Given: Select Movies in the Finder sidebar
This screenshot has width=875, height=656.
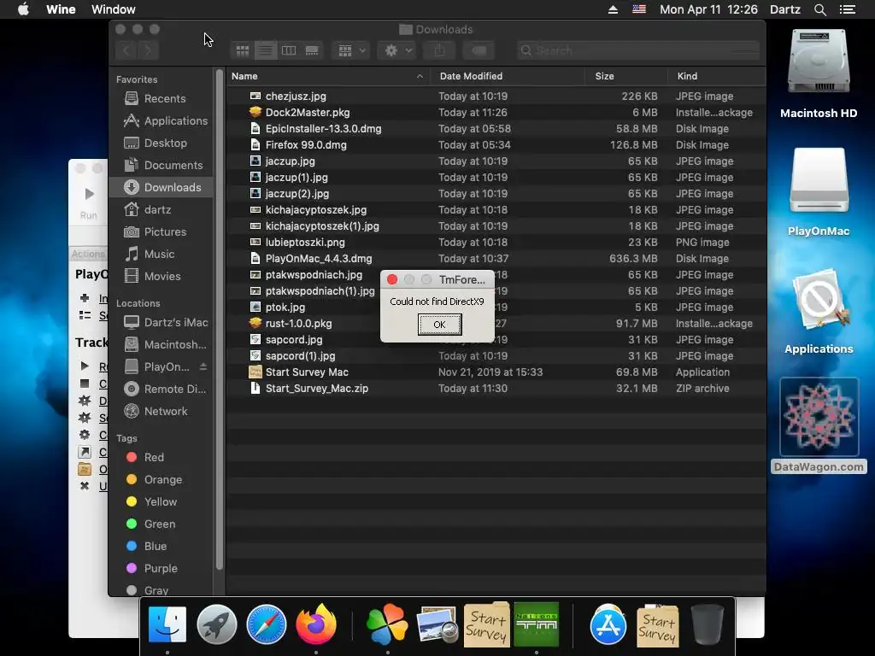Looking at the screenshot, I should 161,276.
